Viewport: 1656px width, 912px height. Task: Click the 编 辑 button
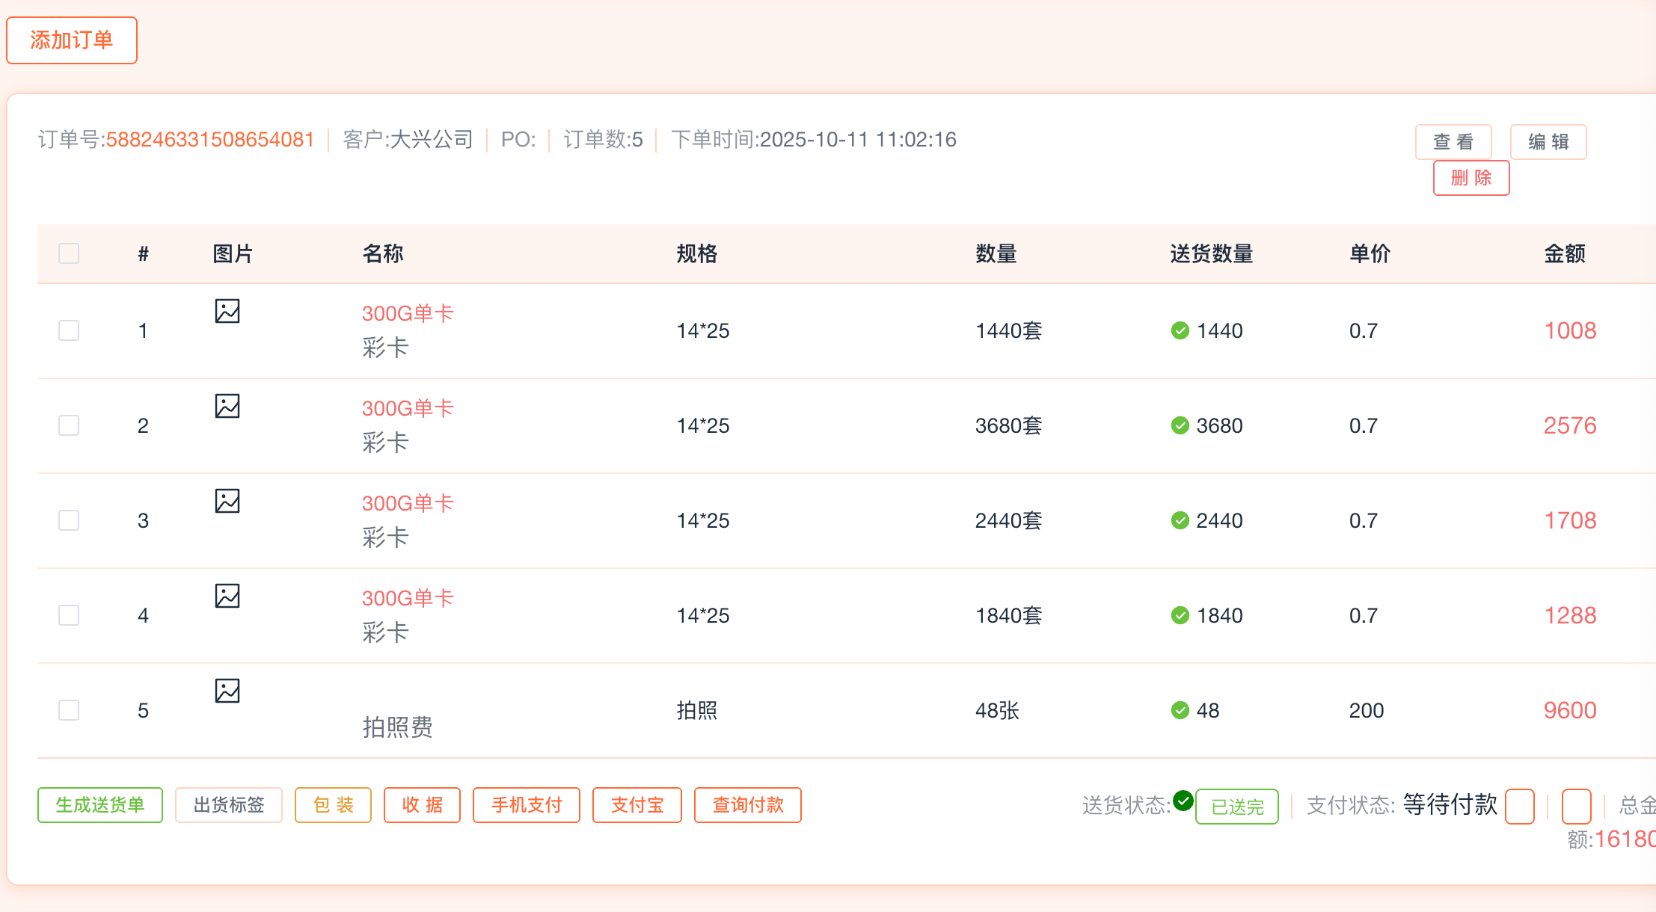[x=1548, y=142]
